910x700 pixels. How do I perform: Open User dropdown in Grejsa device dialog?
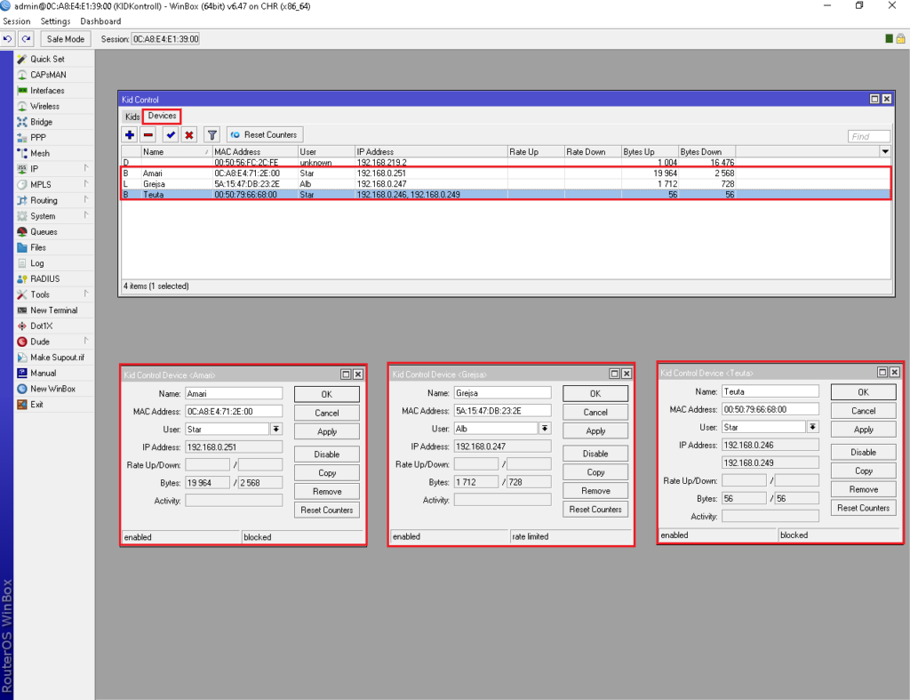(545, 429)
